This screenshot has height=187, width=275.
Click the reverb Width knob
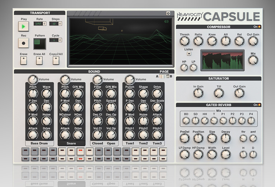[x=212, y=155]
